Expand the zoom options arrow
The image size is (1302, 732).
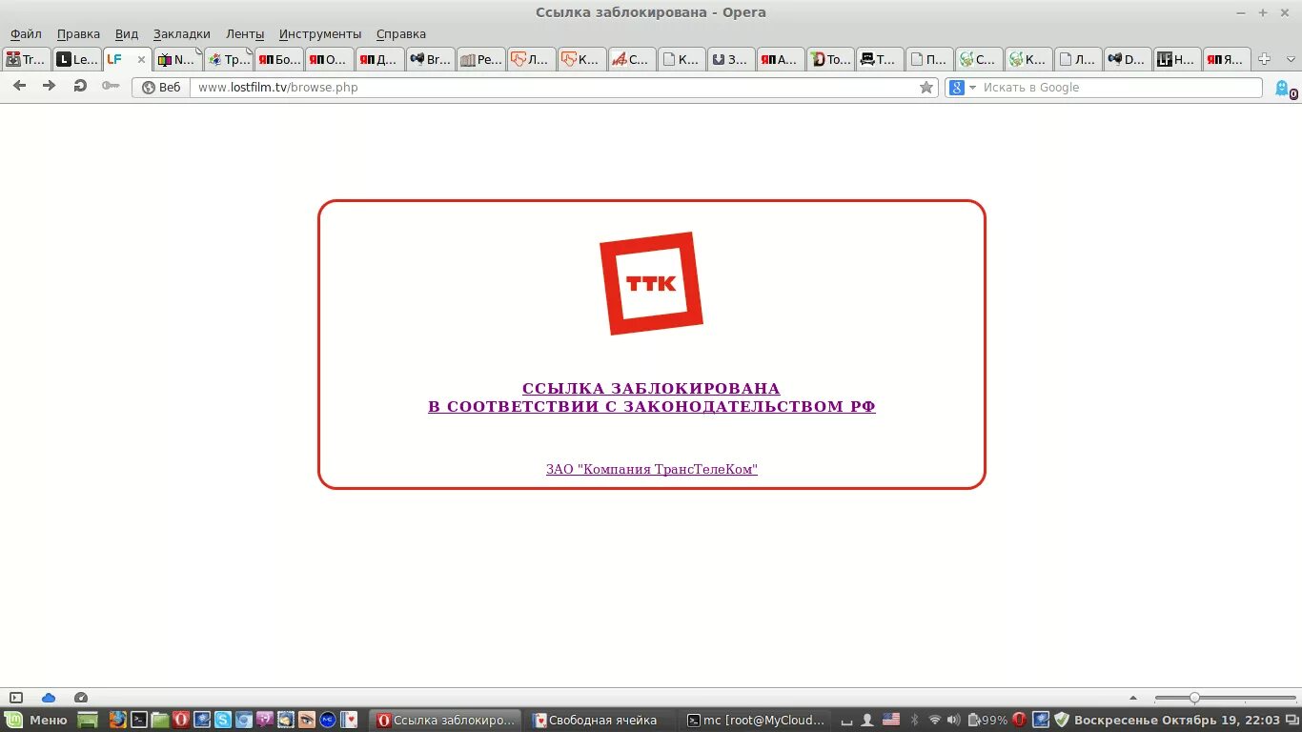click(1133, 698)
